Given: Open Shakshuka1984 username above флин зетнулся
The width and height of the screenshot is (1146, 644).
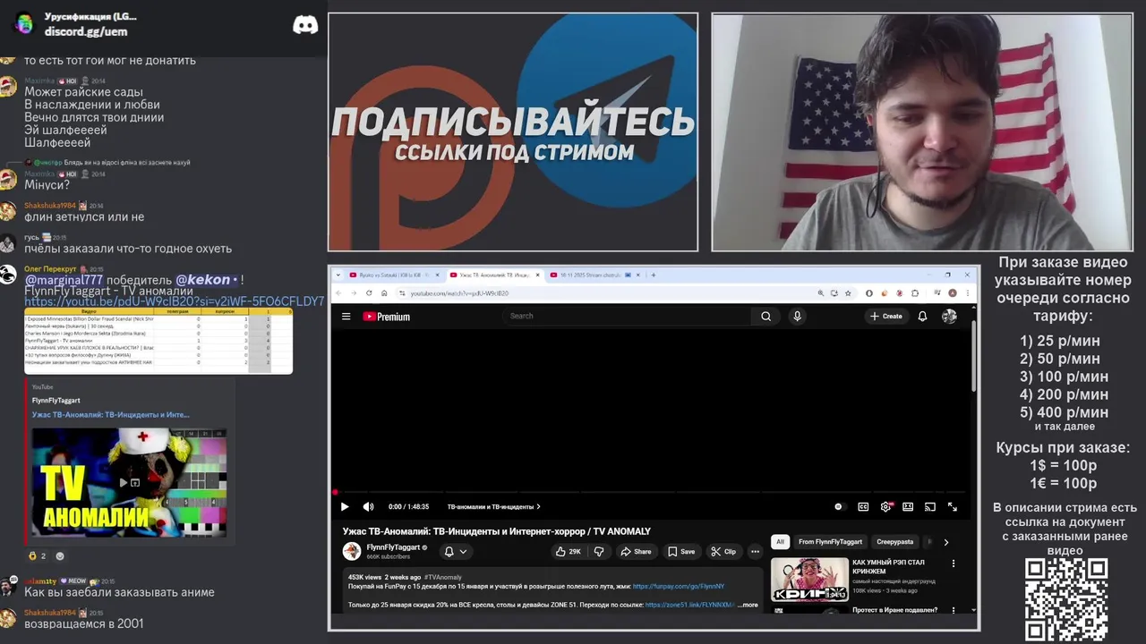Looking at the screenshot, I should 51,206.
